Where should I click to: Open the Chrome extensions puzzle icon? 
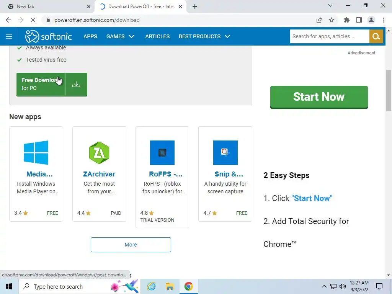[347, 20]
